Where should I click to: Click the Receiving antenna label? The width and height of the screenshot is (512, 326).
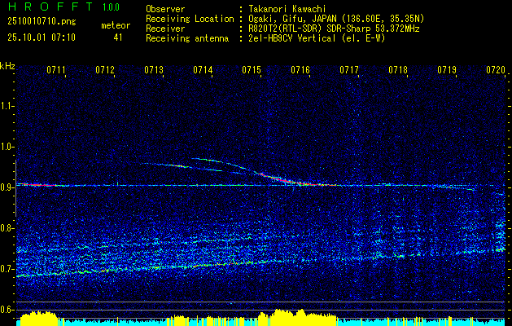coord(187,38)
